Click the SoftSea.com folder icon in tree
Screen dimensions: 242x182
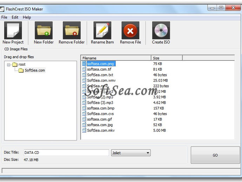[x=21, y=71]
